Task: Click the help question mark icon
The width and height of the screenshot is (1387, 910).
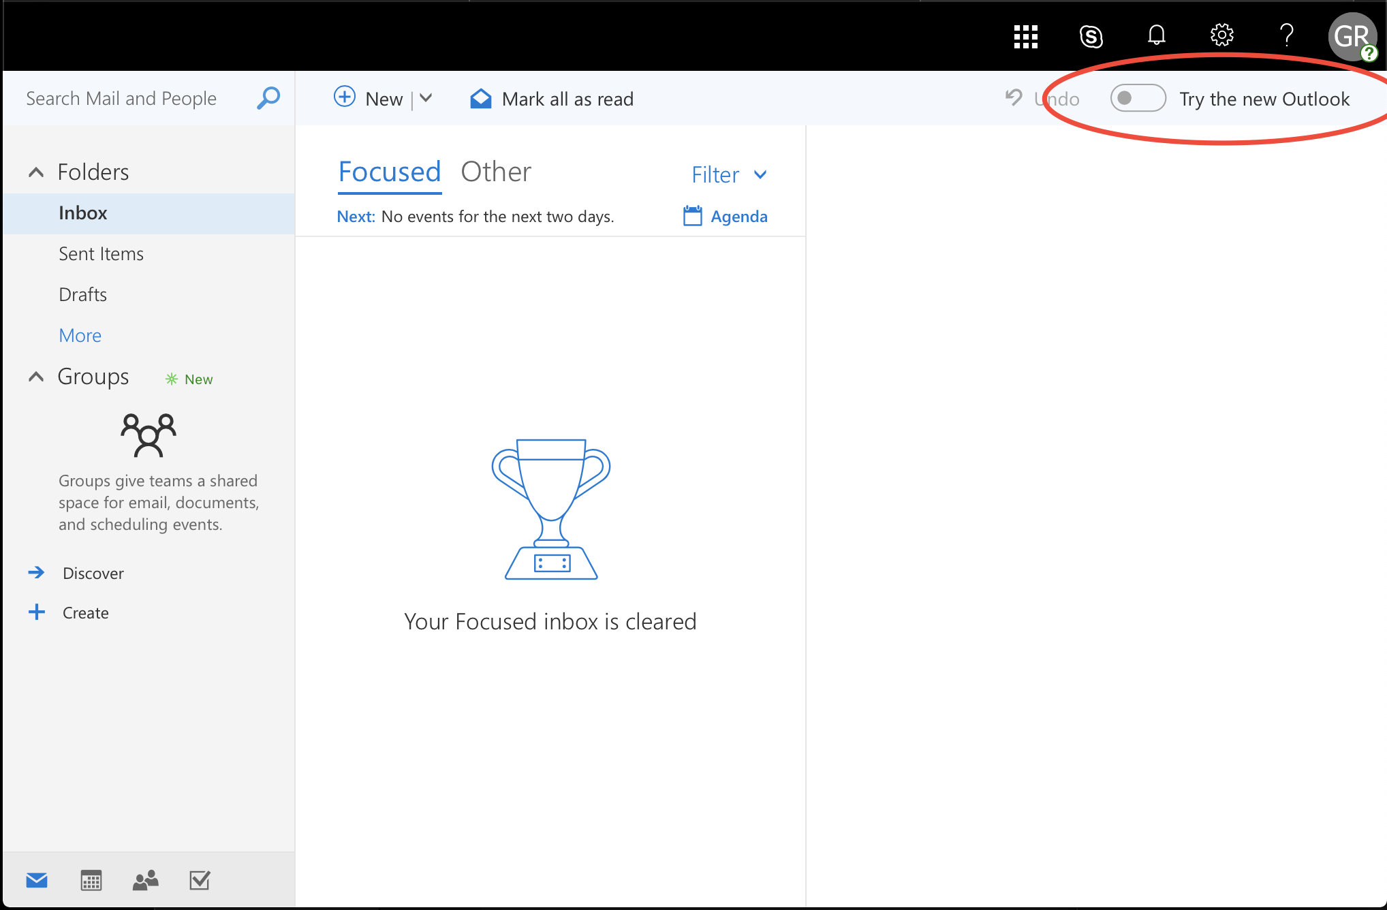Action: point(1286,35)
